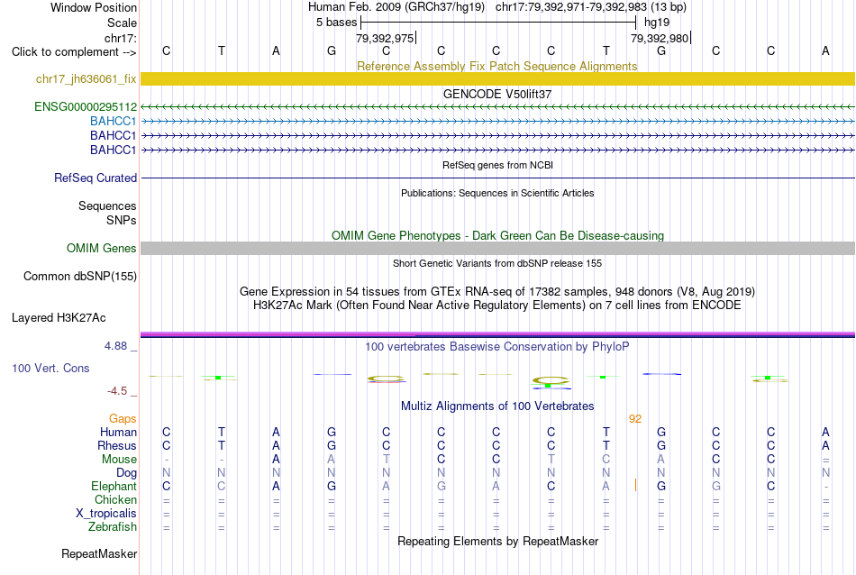This screenshot has height=575, width=856.
Task: Click the X_tropicalis alignment row label
Action: (106, 514)
